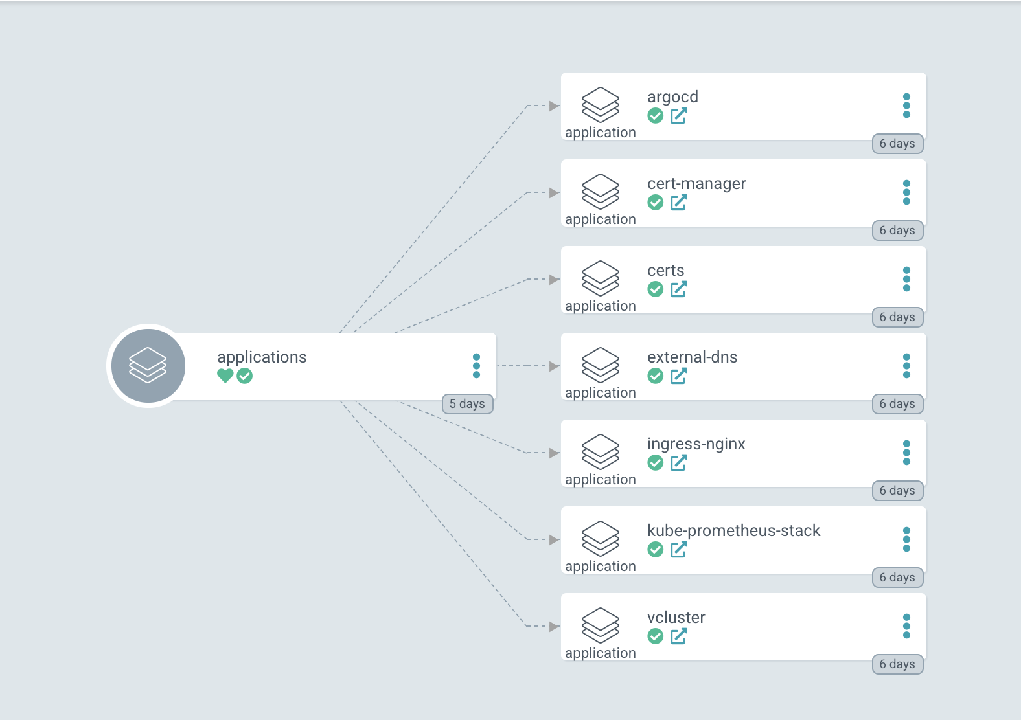
Task: Open the three-dot menu for certs
Action: pos(906,279)
